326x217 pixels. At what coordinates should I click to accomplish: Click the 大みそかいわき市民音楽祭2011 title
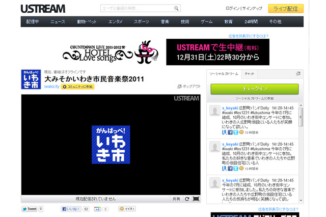[94, 79]
